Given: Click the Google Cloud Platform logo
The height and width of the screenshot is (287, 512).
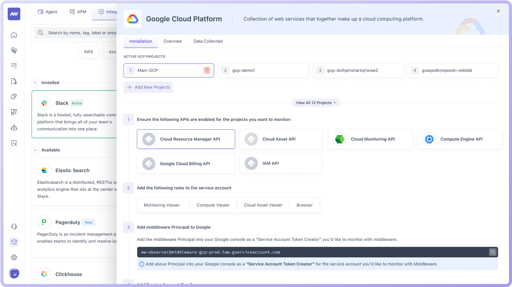Looking at the screenshot, I should (x=132, y=19).
